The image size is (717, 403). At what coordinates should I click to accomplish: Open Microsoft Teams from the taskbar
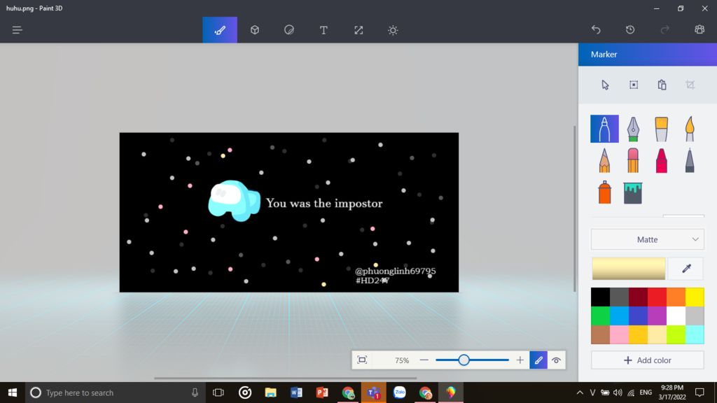pos(374,393)
